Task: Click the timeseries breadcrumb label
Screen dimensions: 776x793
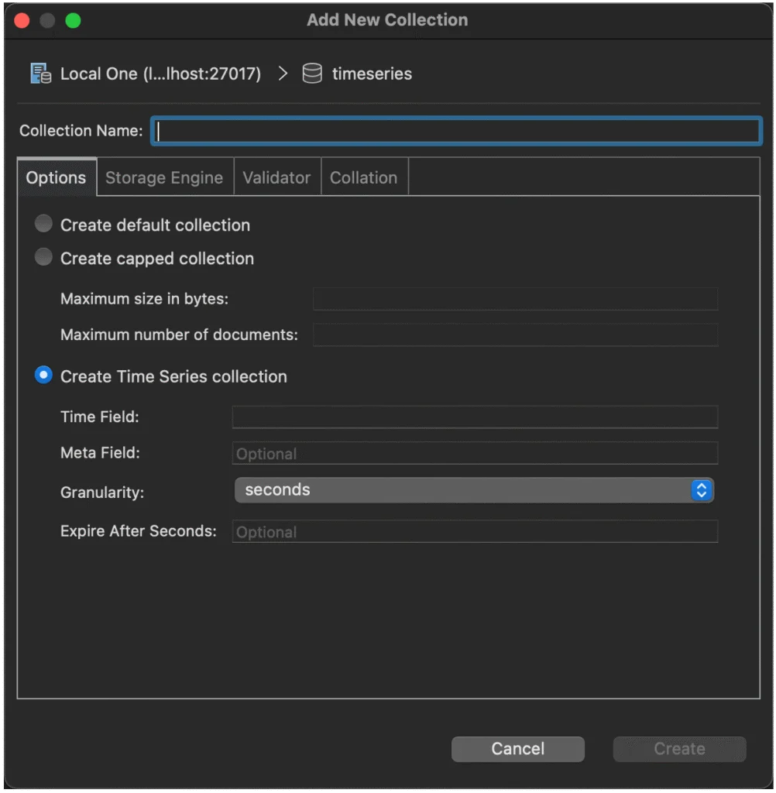Action: pos(372,74)
